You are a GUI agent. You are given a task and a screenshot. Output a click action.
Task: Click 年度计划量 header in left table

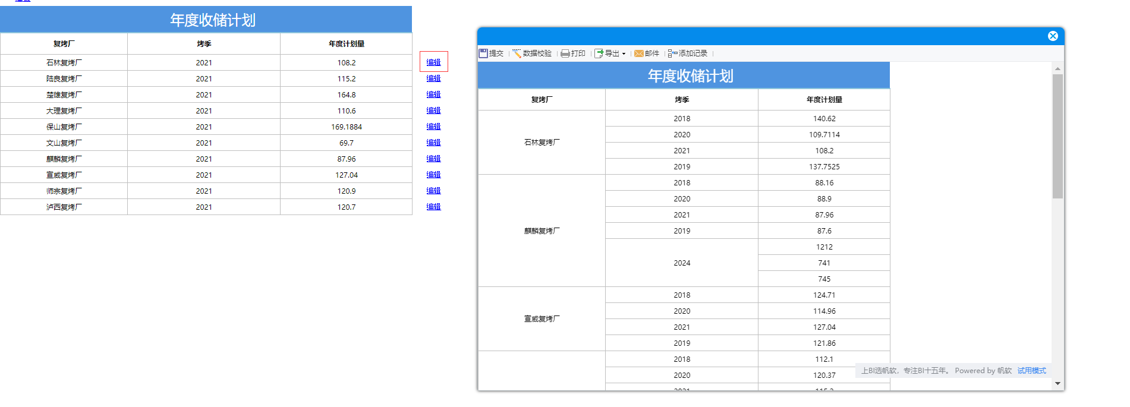point(347,44)
